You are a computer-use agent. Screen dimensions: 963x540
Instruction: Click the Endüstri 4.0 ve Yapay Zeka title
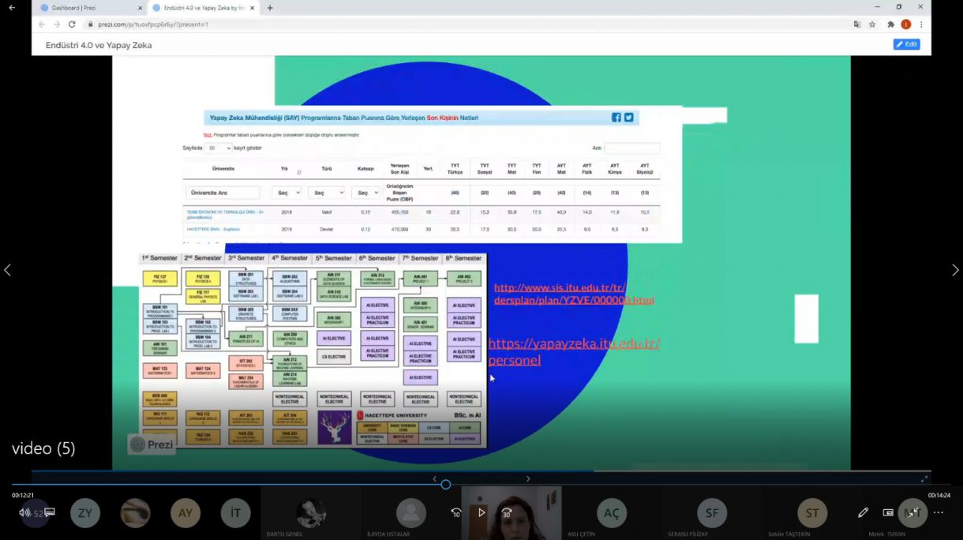coord(99,45)
